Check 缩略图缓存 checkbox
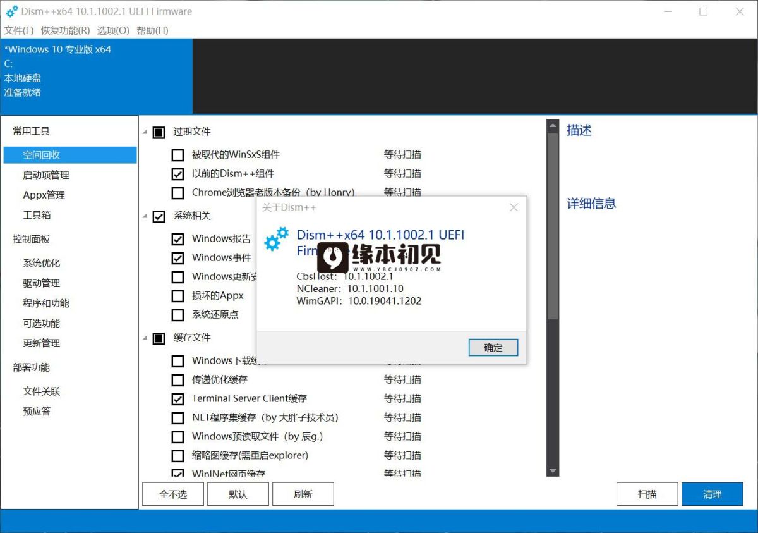This screenshot has width=758, height=533. click(178, 456)
